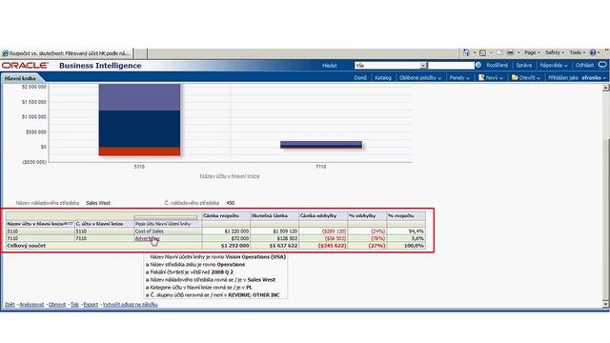Expand the Nápověda menu
The height and width of the screenshot is (343, 610).
click(553, 66)
